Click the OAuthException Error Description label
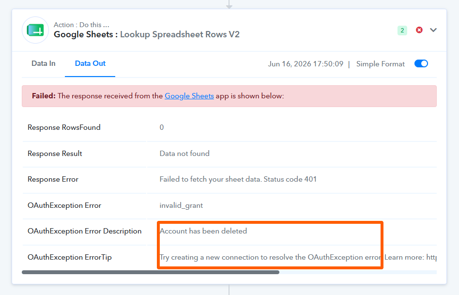459x295 pixels. (85, 231)
